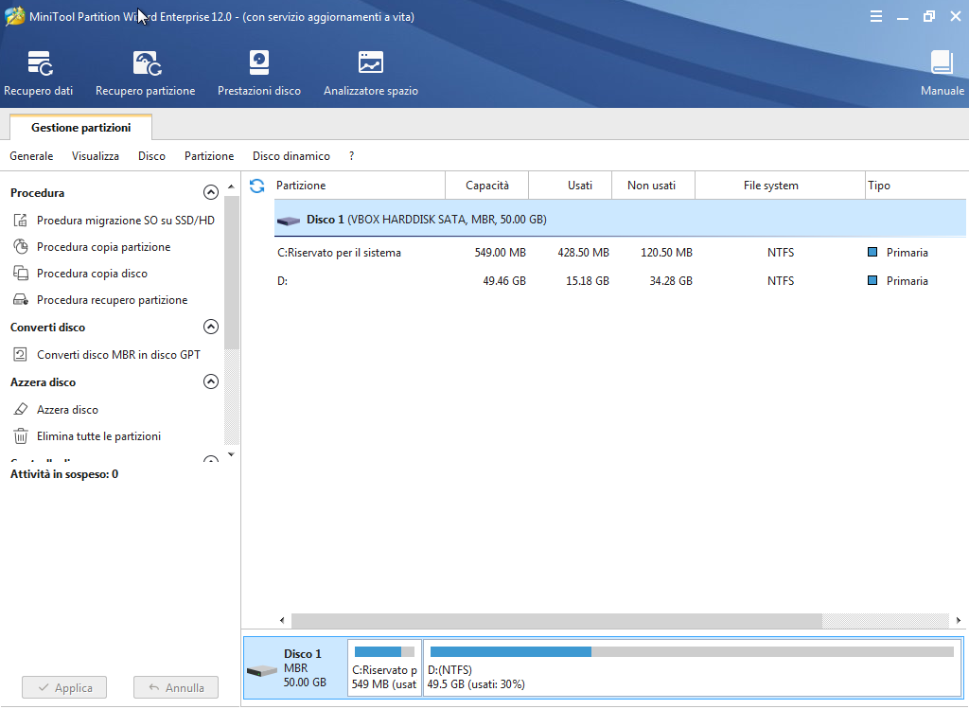Open Prestazioni disco benchmark
The image size is (969, 727).
pos(259,74)
